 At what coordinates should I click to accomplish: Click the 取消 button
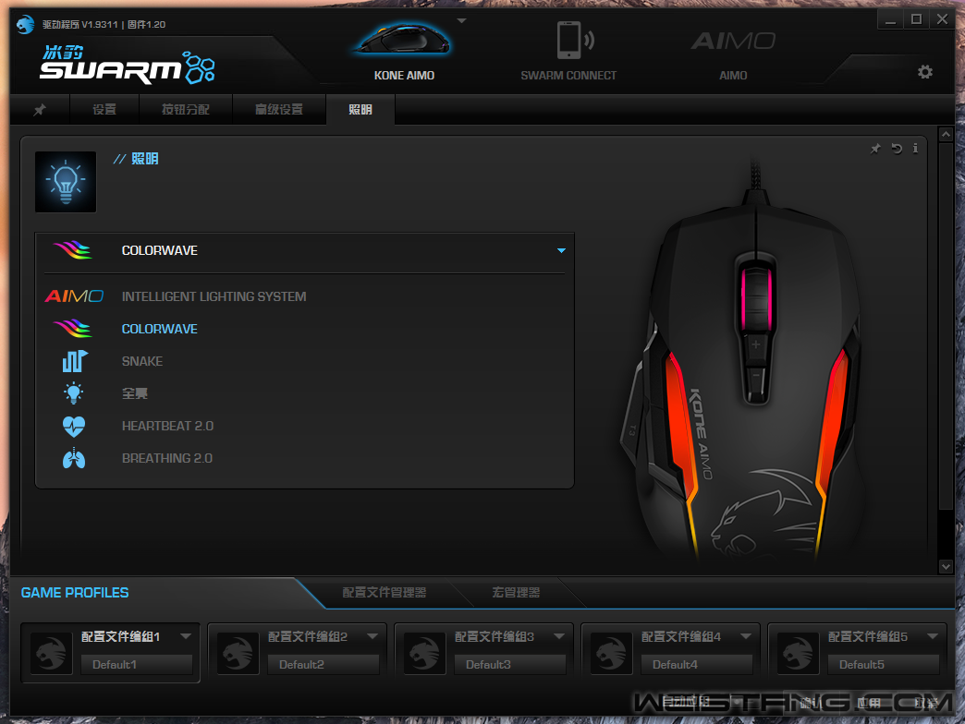[x=926, y=703]
